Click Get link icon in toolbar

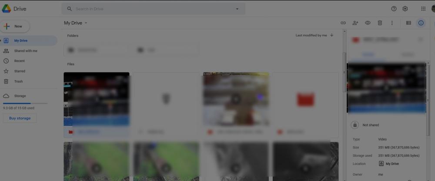343,23
